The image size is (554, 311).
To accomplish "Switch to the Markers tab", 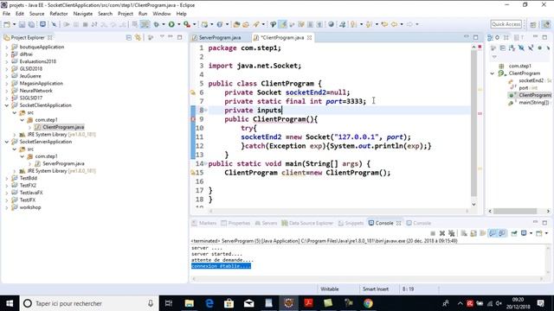I will tap(204, 223).
